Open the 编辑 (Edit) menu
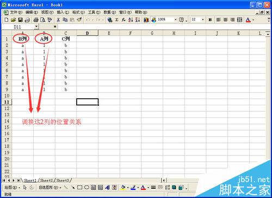This screenshot has height=198, width=272. [32, 13]
